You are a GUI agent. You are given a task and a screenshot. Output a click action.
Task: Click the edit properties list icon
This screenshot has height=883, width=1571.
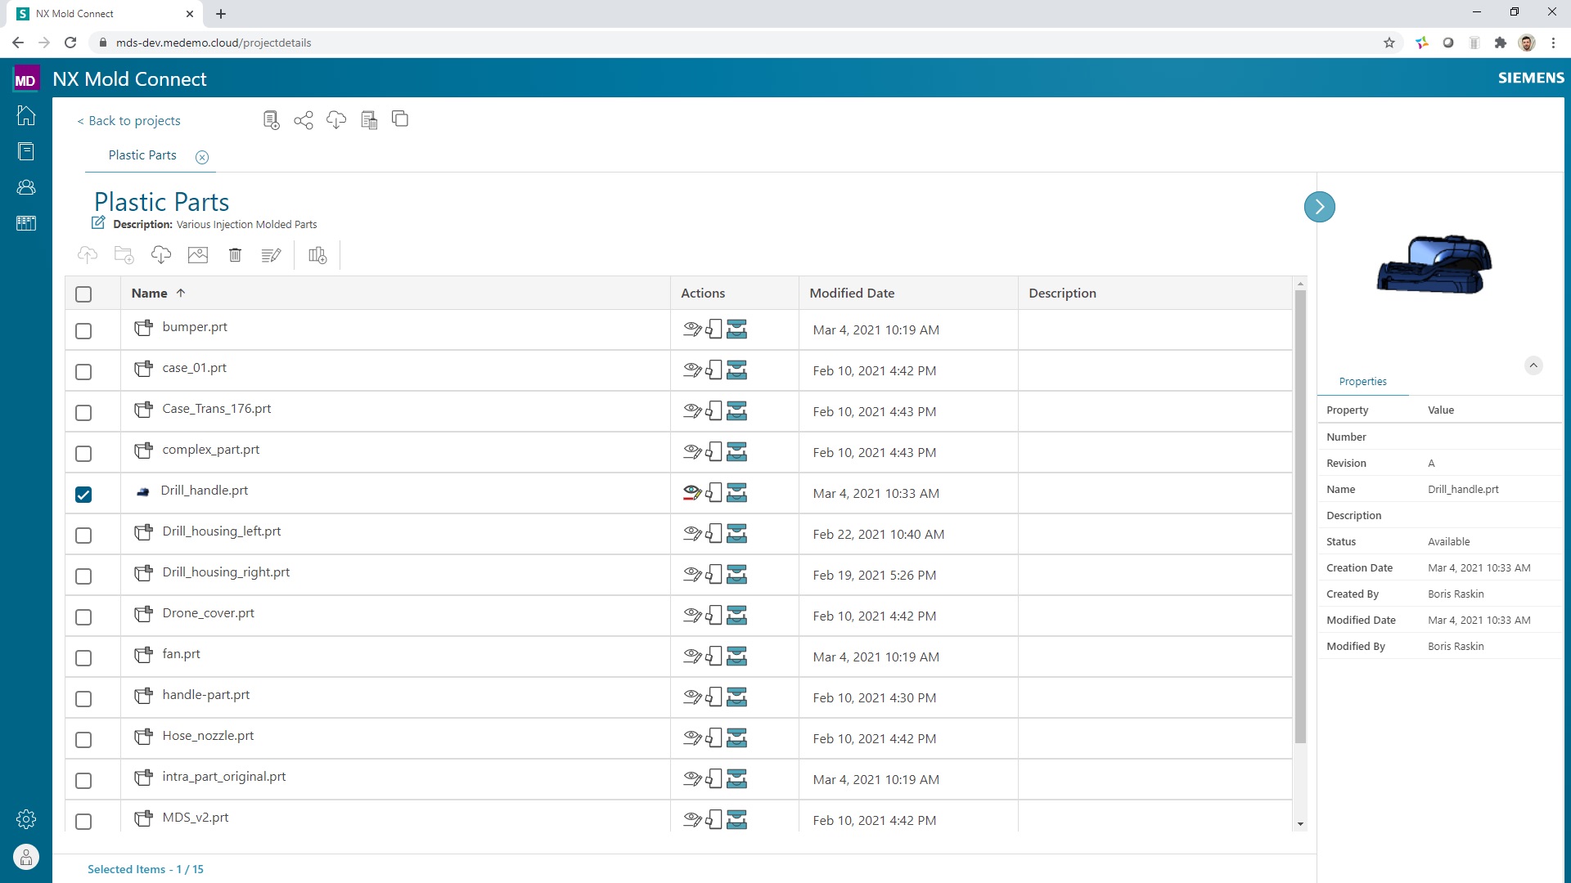pyautogui.click(x=272, y=255)
